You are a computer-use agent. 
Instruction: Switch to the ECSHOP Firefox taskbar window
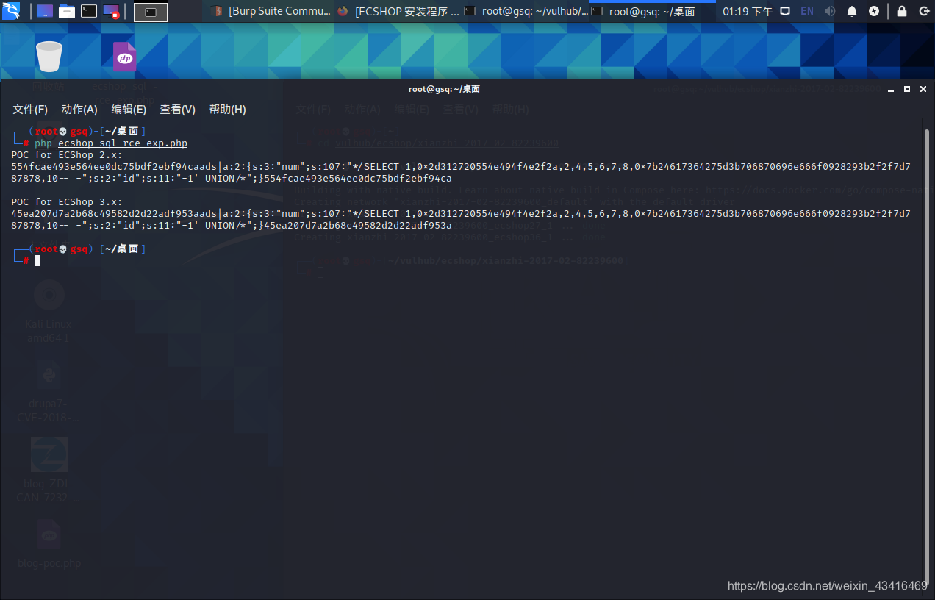[x=399, y=12]
